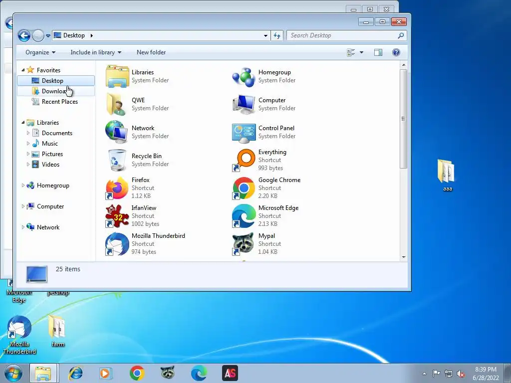Click the Desktop breadcrumb in address bar
The image size is (511, 383).
tap(74, 35)
